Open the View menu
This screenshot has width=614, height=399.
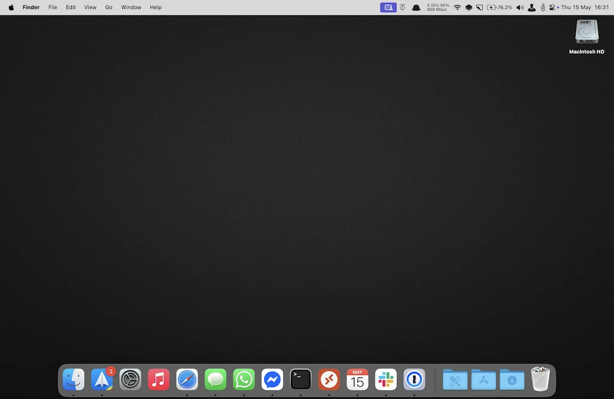point(90,7)
